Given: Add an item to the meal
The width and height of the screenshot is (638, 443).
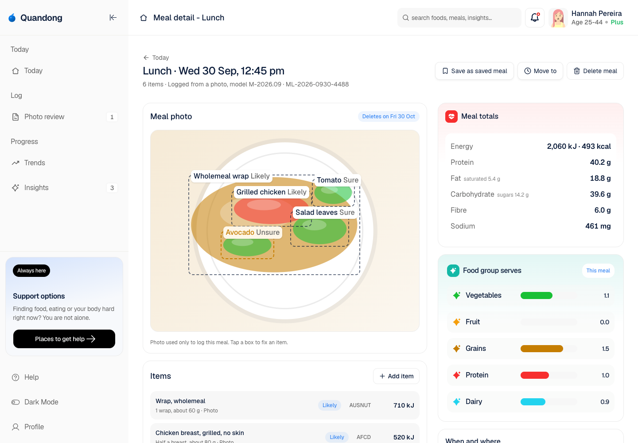Looking at the screenshot, I should [396, 376].
